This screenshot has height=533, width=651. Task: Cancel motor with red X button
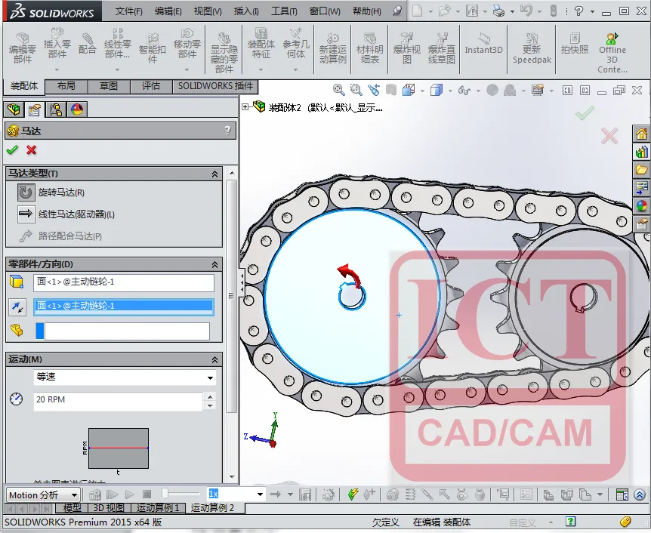coord(31,149)
